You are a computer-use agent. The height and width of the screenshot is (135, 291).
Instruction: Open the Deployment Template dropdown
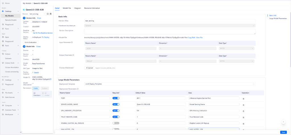pyautogui.click(x=170, y=84)
